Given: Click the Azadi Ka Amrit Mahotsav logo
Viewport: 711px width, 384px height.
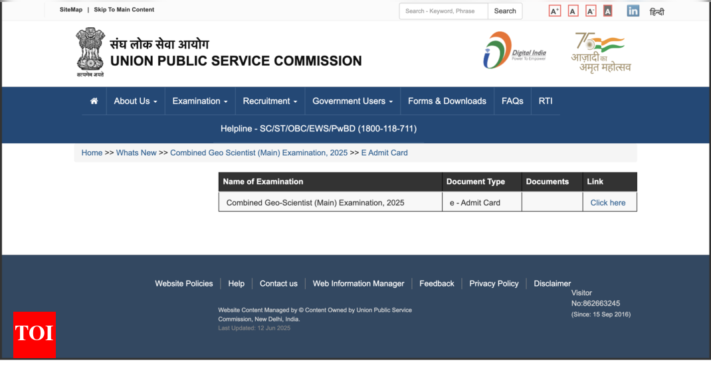Looking at the screenshot, I should [601, 52].
